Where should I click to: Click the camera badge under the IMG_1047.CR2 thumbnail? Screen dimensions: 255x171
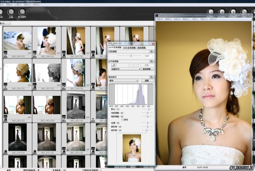click(x=64, y=55)
